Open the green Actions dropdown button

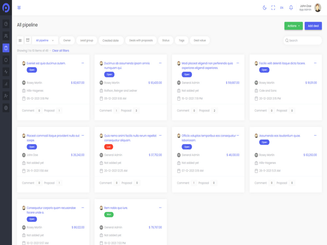[x=293, y=26]
